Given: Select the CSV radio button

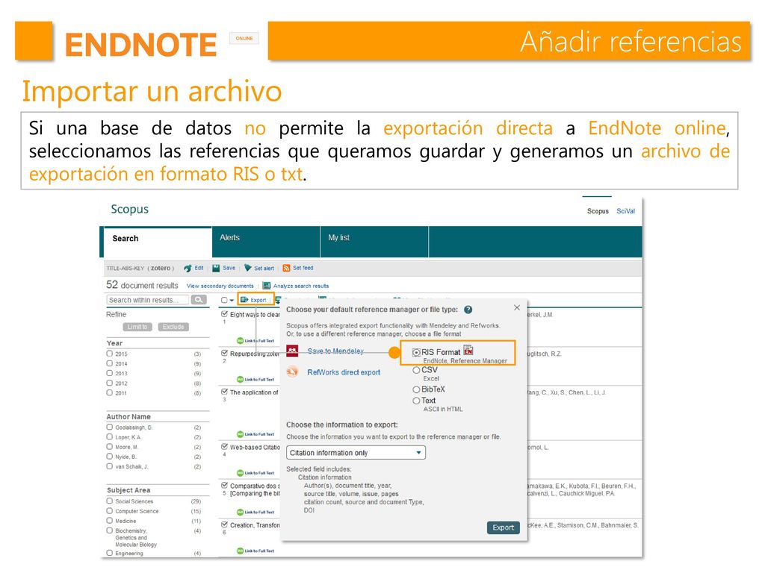Looking at the screenshot, I should (x=416, y=370).
